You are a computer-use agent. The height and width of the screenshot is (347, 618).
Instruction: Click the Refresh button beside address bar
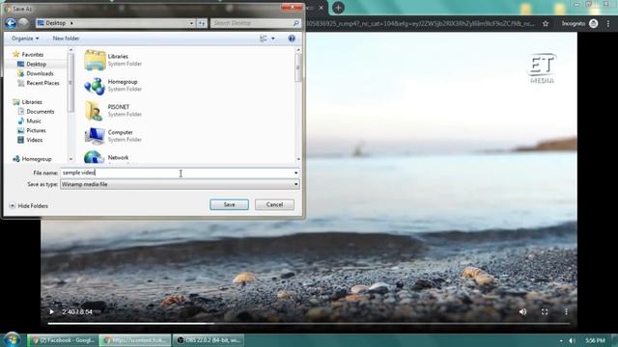click(x=202, y=23)
